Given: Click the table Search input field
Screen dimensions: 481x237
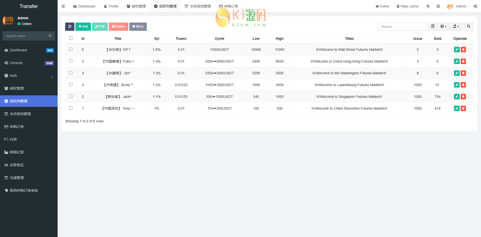Looking at the screenshot, I should (x=402, y=27).
